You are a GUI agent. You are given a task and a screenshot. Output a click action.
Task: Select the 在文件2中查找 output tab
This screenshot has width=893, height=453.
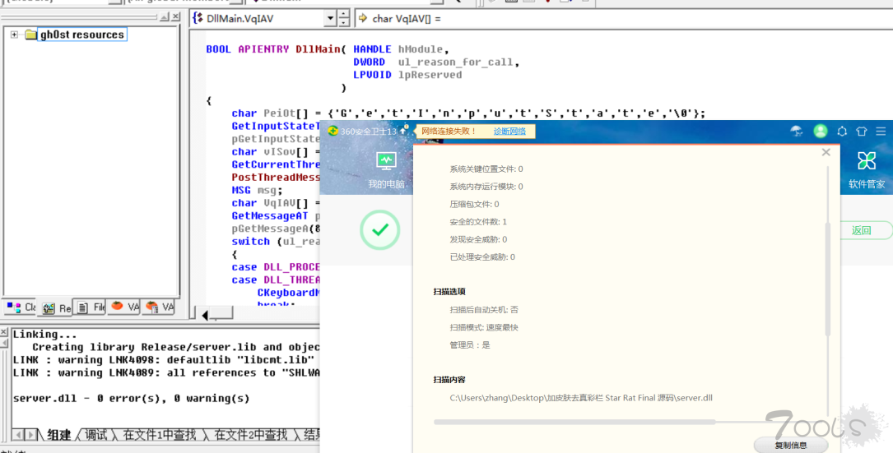[250, 436]
